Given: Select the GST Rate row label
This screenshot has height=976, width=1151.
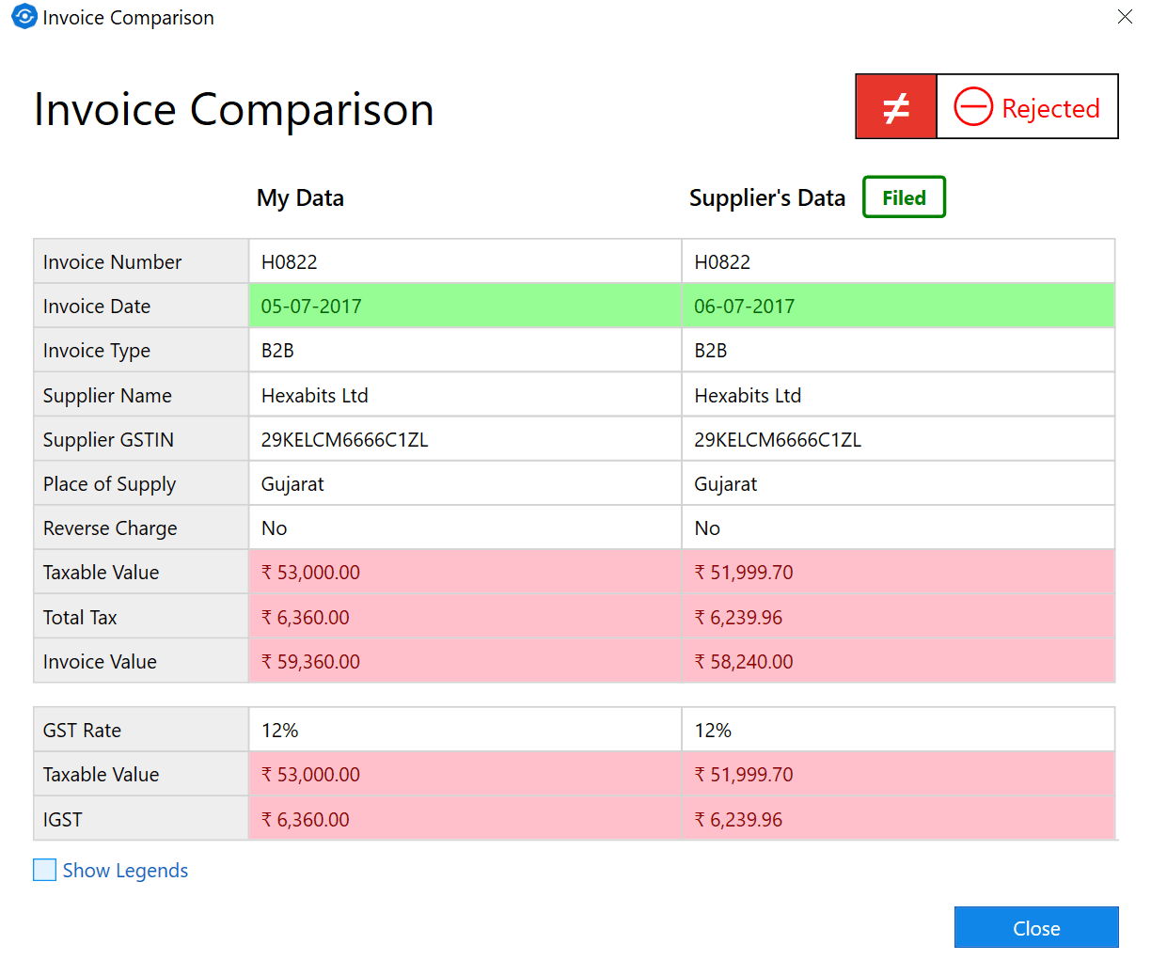Looking at the screenshot, I should 82,731.
